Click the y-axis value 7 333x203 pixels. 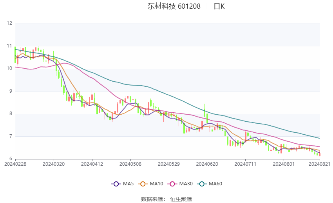point(11,136)
